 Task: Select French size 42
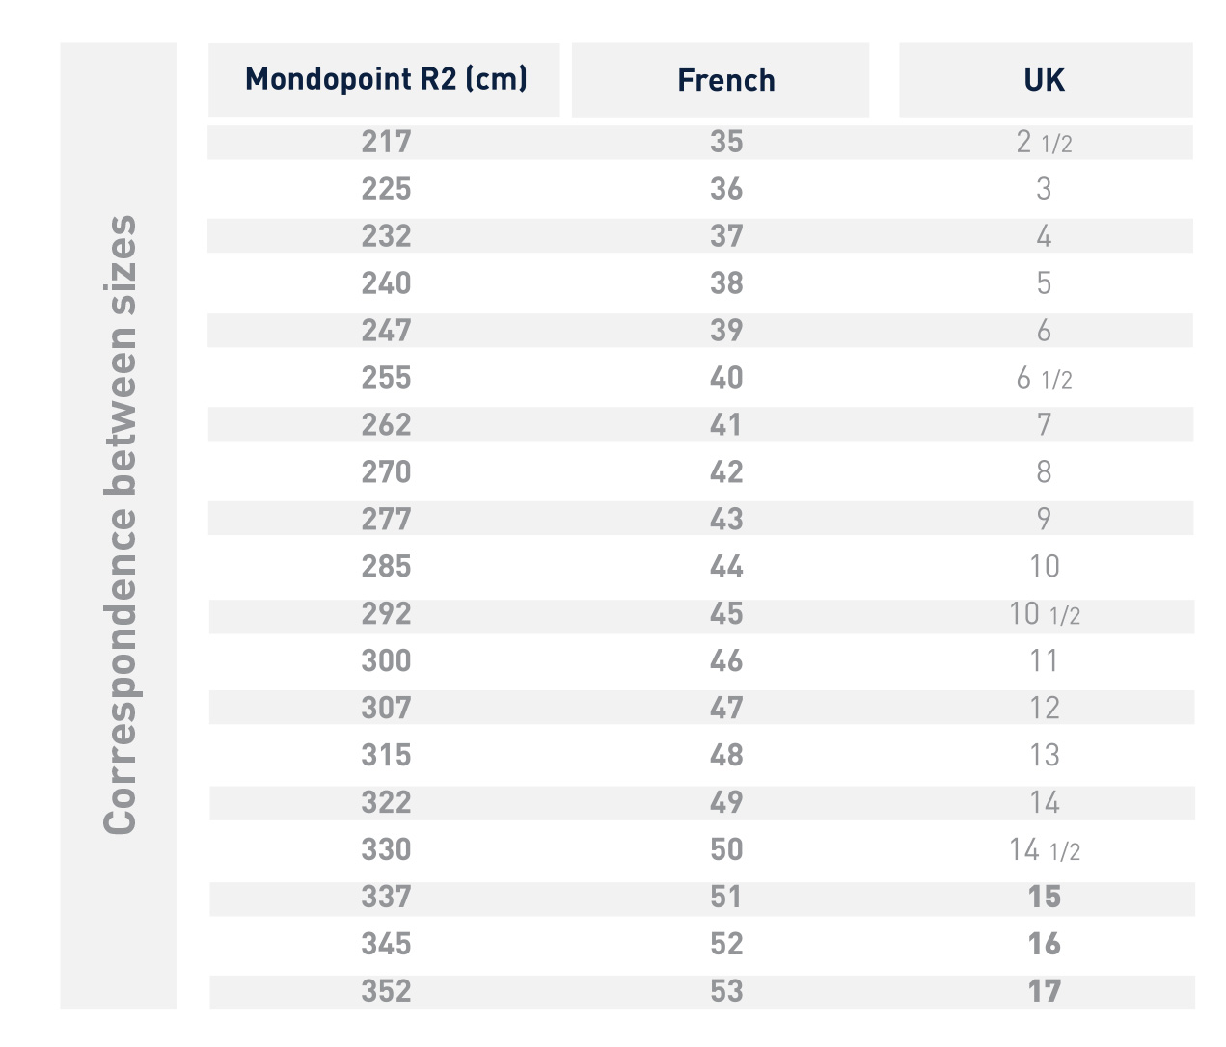725,472
